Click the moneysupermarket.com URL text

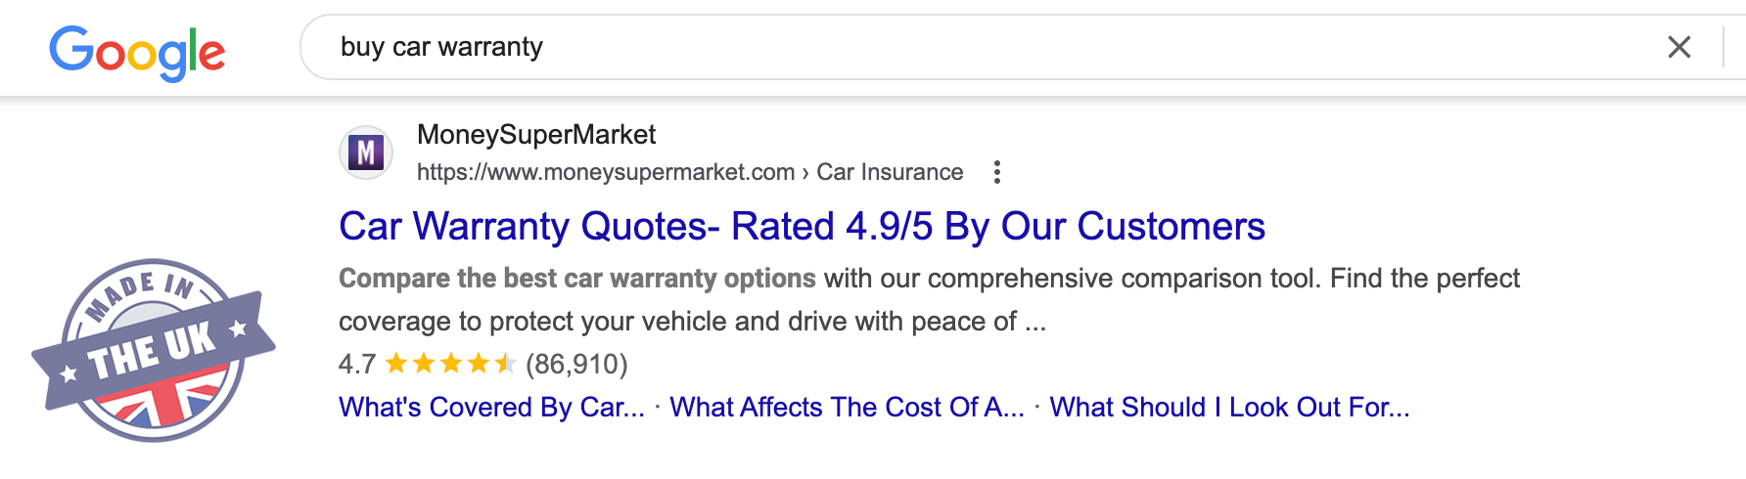point(605,173)
